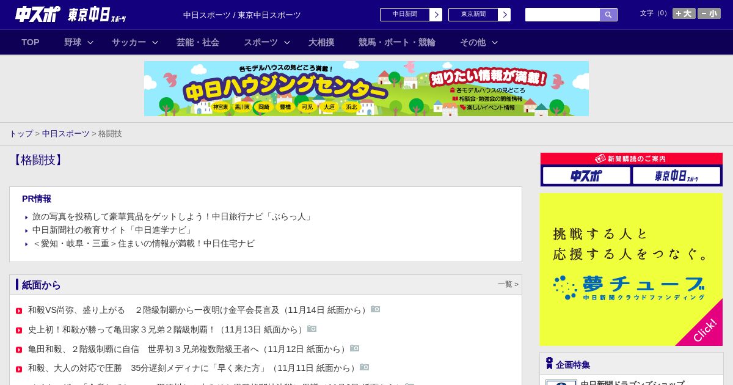The image size is (733, 385).
Task: Open the 芸能・社会 section
Action: point(198,42)
